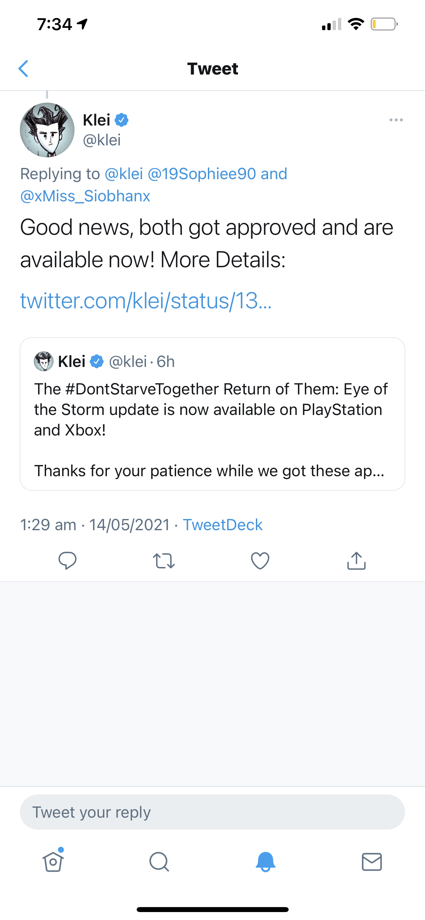Open the Messages envelope tab
This screenshot has width=425, height=920.
click(x=372, y=862)
